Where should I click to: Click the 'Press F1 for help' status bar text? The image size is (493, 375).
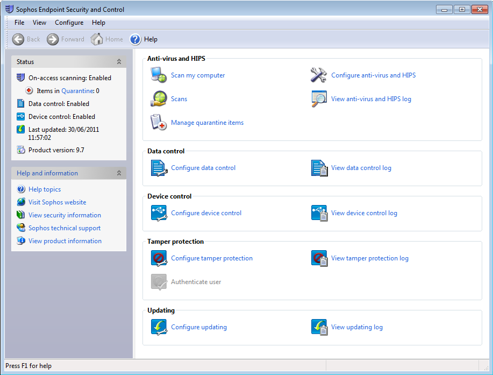pos(28,366)
